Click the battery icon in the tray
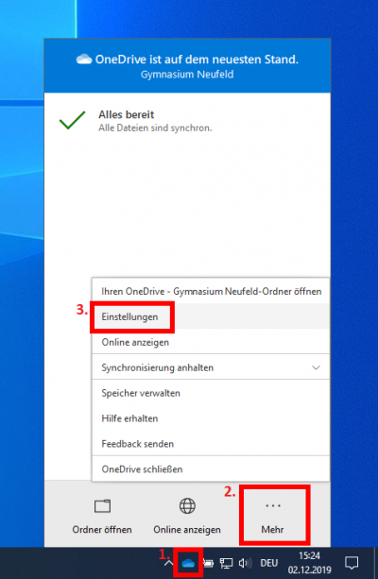 click(209, 563)
